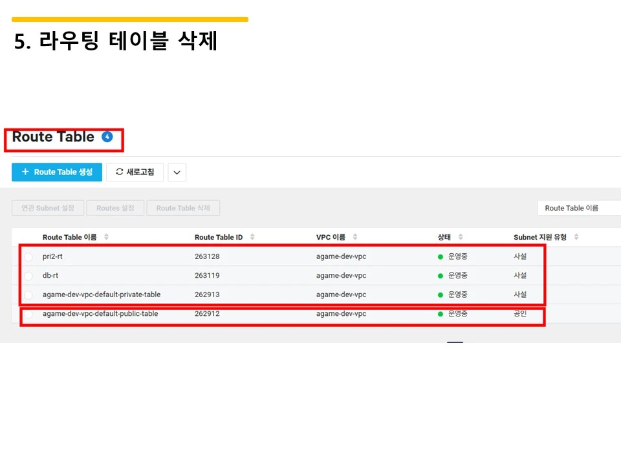The height and width of the screenshot is (465, 621).
Task: Click the green 운영중 status dot on pri2-rt row
Action: click(x=442, y=256)
